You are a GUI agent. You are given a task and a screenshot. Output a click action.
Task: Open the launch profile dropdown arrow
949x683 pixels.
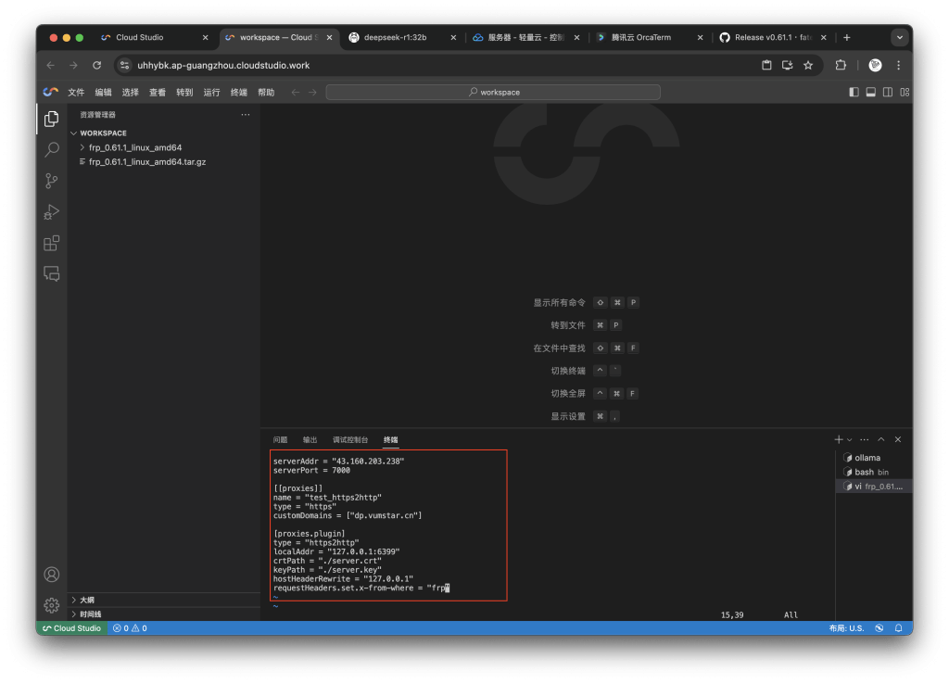[x=849, y=440]
